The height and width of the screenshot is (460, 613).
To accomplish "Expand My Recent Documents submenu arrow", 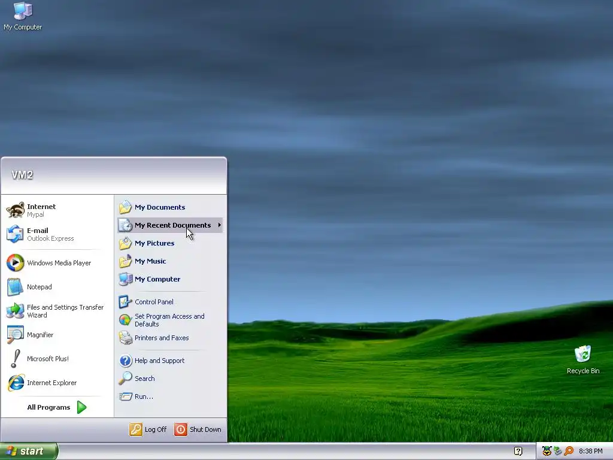I will (x=220, y=225).
